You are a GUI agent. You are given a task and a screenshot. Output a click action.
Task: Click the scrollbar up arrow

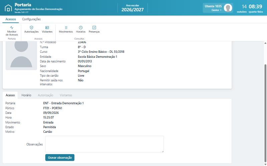(x=265, y=43)
